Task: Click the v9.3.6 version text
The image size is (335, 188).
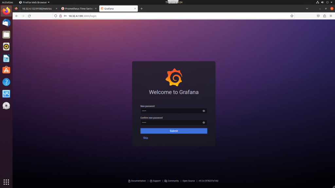Action: pos(208,181)
